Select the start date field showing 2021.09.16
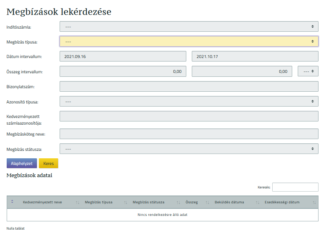Screen dimensions: 324x239 (x=123, y=56)
